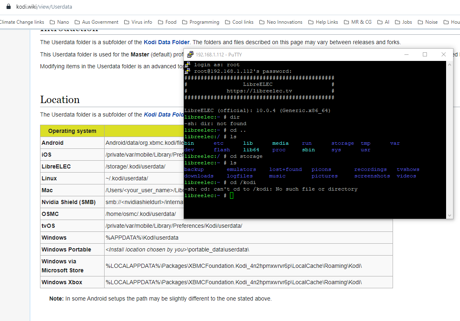Viewport: 460px width, 321px height.
Task: Expand the Aus Government bookmarks folder
Action: (x=97, y=22)
